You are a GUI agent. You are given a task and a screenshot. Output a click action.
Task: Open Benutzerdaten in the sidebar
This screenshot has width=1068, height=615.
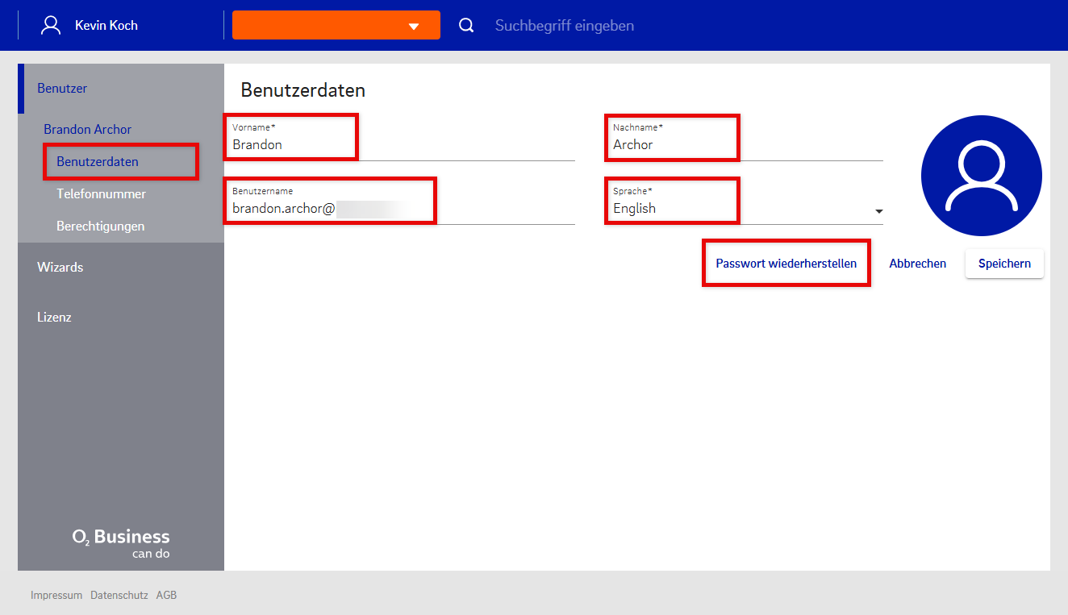pyautogui.click(x=98, y=162)
